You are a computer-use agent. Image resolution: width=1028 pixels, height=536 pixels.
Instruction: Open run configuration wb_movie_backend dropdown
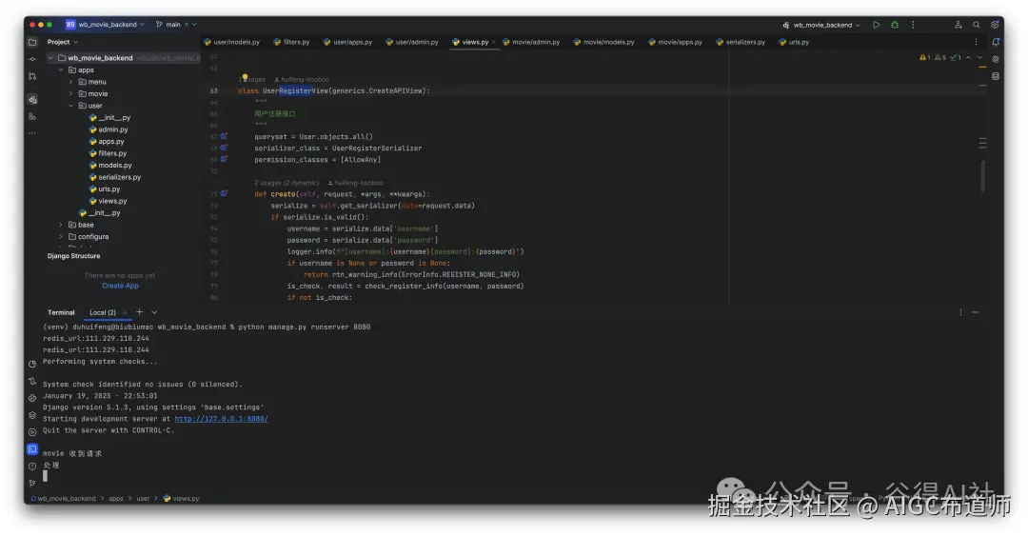click(821, 25)
